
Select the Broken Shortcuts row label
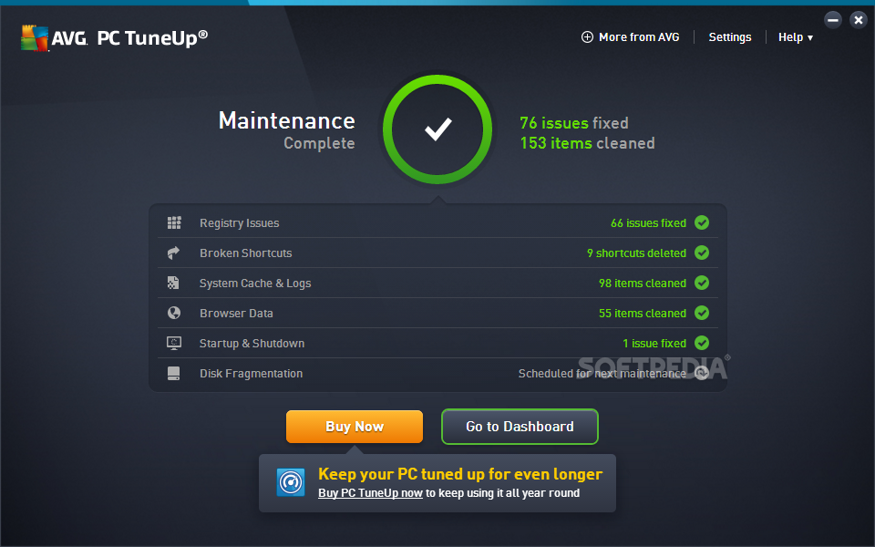coord(245,253)
